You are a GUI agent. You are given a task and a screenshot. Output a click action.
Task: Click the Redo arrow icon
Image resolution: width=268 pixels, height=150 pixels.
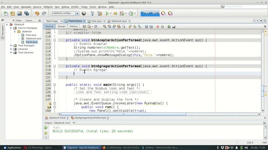tap(44, 13)
